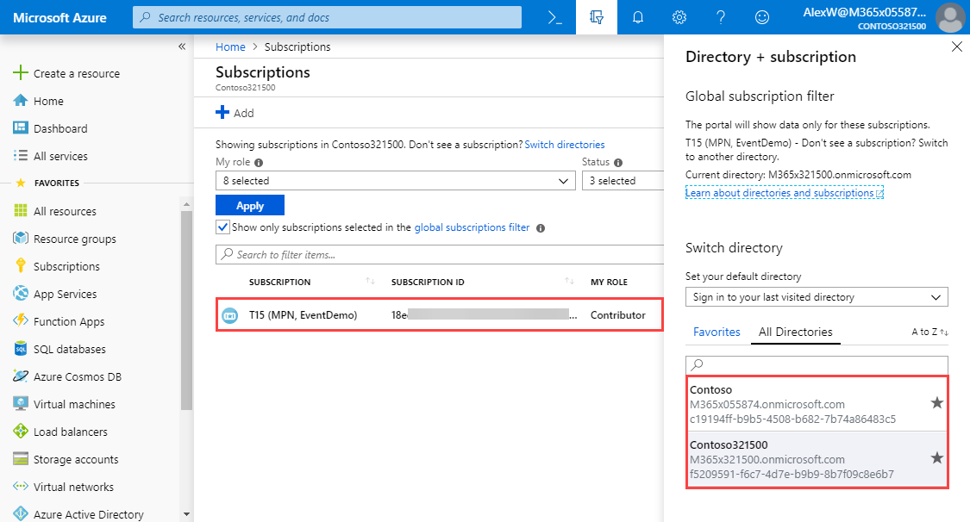
Task: Select Virtual machines in the sidebar
Action: pos(74,404)
